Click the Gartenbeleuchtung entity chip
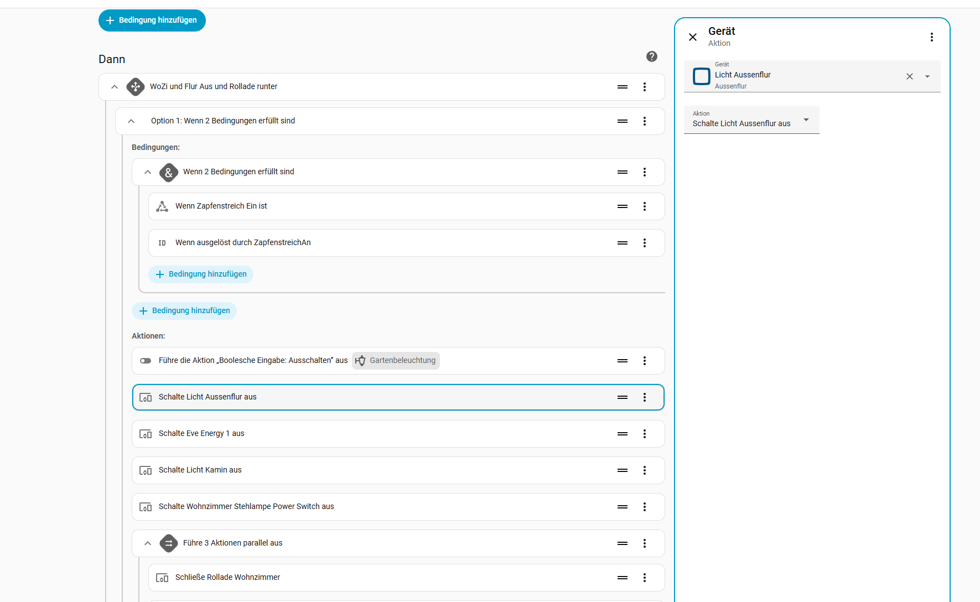Image resolution: width=980 pixels, height=602 pixels. (x=396, y=361)
